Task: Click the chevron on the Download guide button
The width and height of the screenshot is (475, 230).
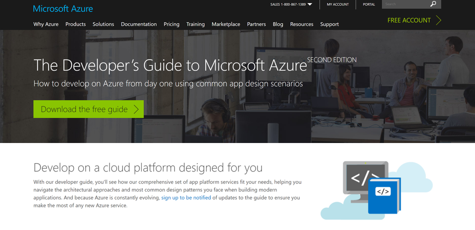Action: pos(136,109)
